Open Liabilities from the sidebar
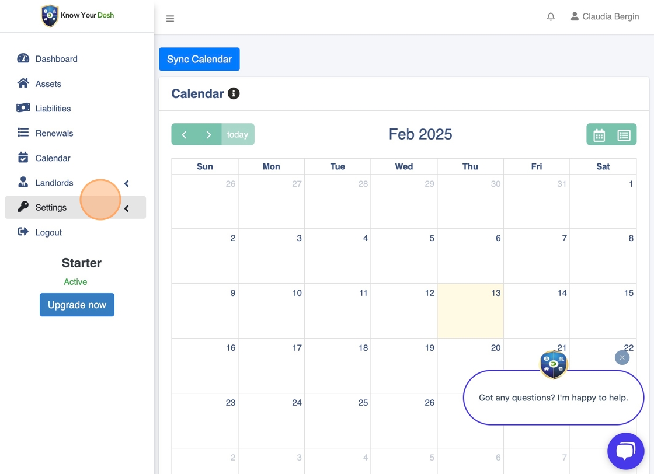654x474 pixels. (53, 109)
